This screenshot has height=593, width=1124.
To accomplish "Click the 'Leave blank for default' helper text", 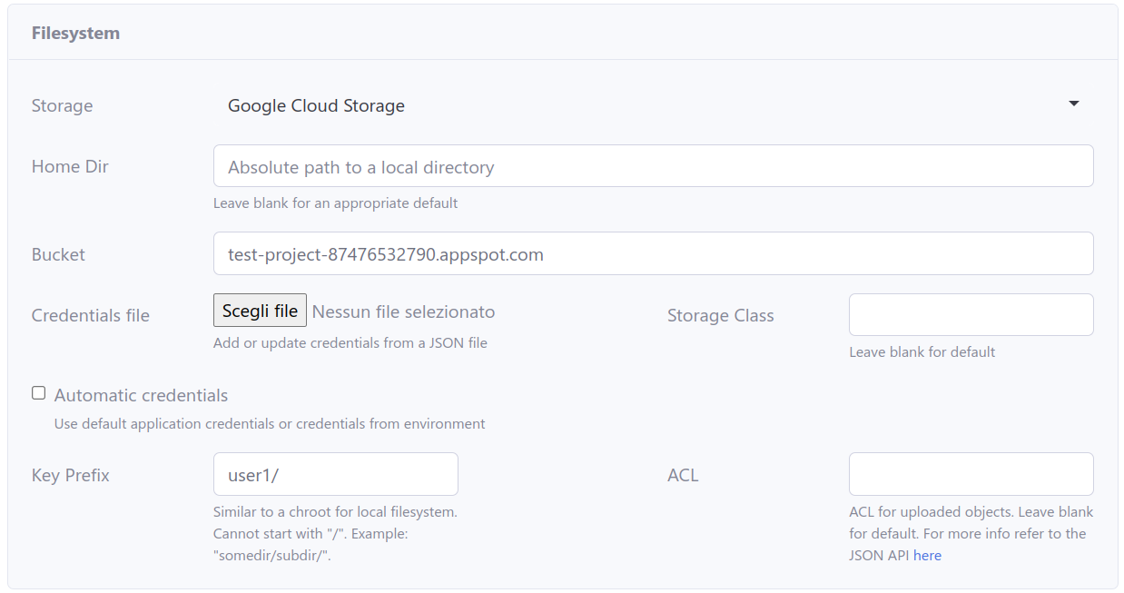I will pyautogui.click(x=922, y=351).
